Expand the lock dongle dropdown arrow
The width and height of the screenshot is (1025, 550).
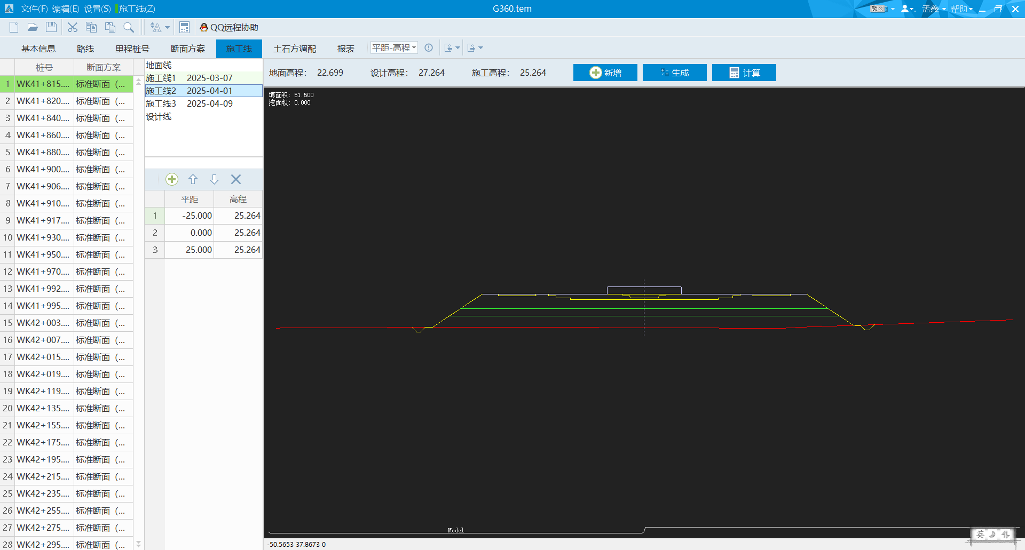coord(893,9)
